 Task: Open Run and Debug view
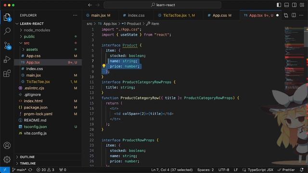[x=7, y=59]
